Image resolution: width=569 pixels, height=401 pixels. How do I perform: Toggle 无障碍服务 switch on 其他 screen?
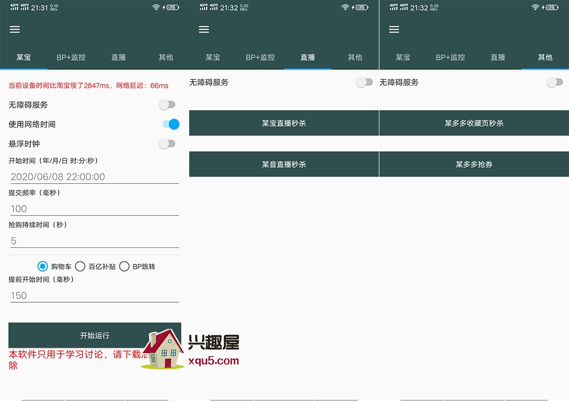click(x=555, y=83)
